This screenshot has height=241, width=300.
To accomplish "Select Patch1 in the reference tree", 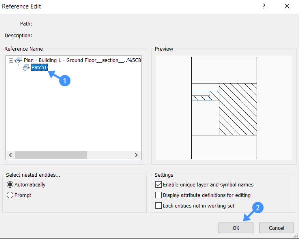I will pyautogui.click(x=39, y=67).
